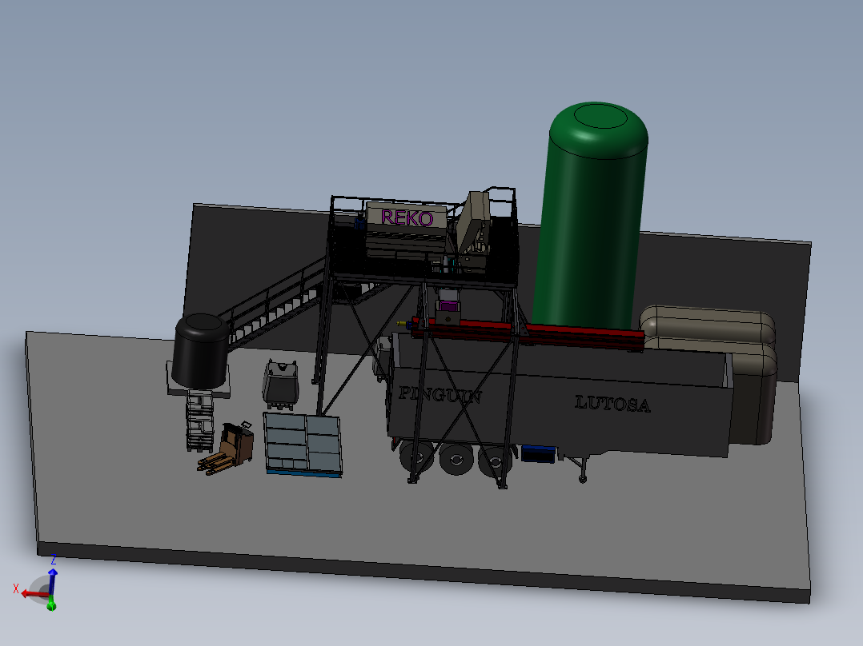Select the black cylindrical tank
Image resolution: width=863 pixels, height=646 pixels.
200,350
